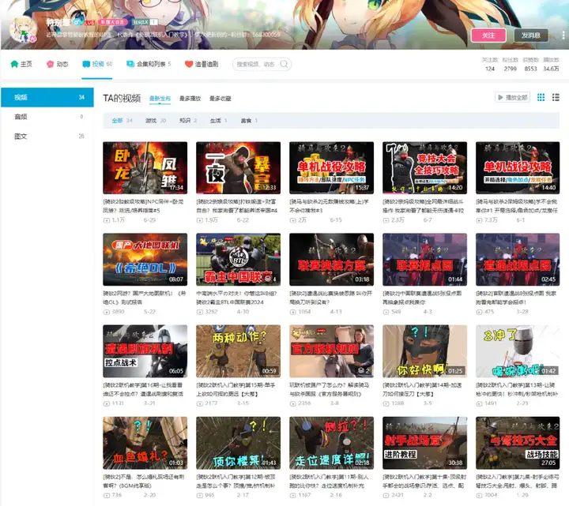Click the 粉丝数 2799 stat
Image resolution: width=569 pixels, height=506 pixels.
511,65
